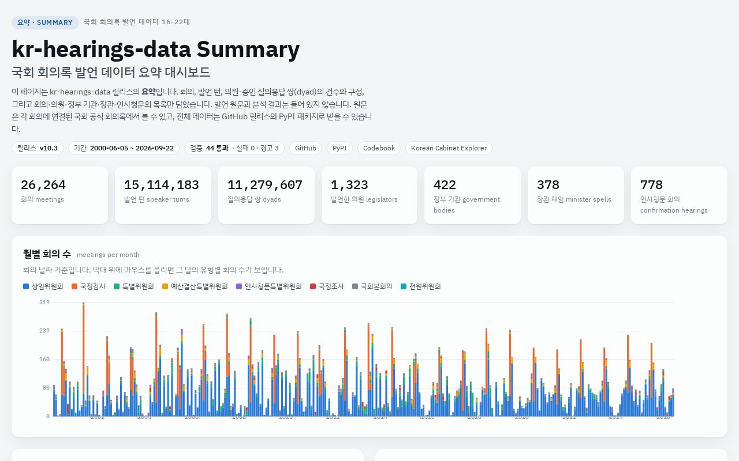This screenshot has width=739, height=461.
Task: Click the 26,264 회의 meetings card
Action: 59,195
